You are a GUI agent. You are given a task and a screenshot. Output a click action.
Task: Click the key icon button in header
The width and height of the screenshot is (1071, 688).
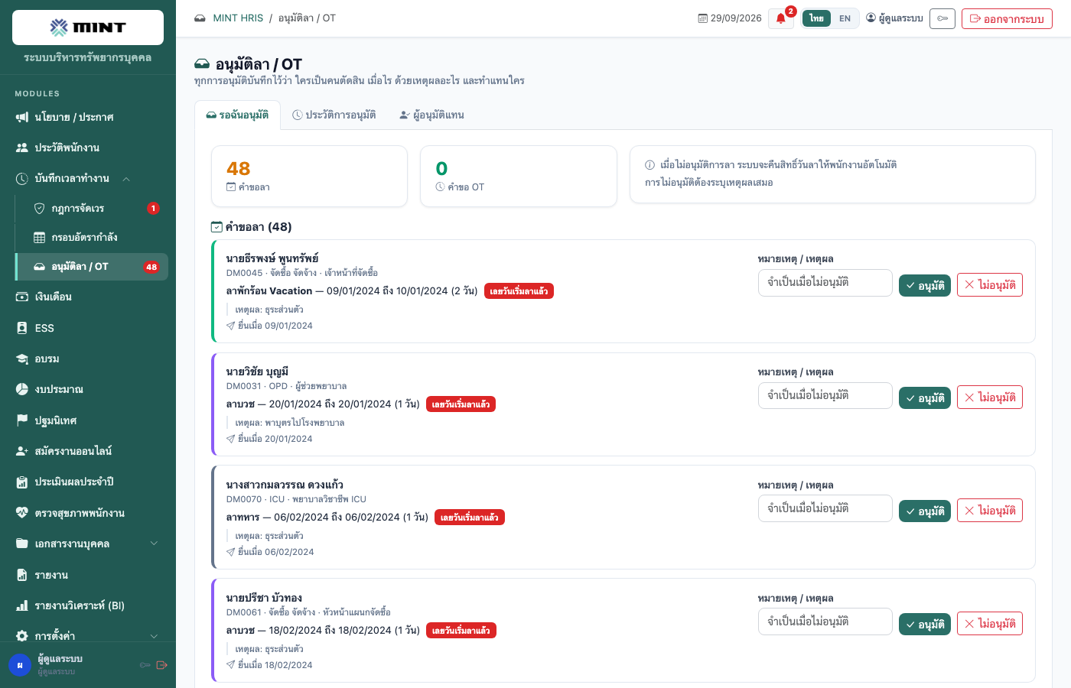coord(942,18)
